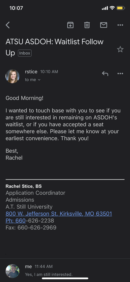This screenshot has height=282, width=130.
Task: Tap my profile avatar in the reply
Action: pos(13,271)
